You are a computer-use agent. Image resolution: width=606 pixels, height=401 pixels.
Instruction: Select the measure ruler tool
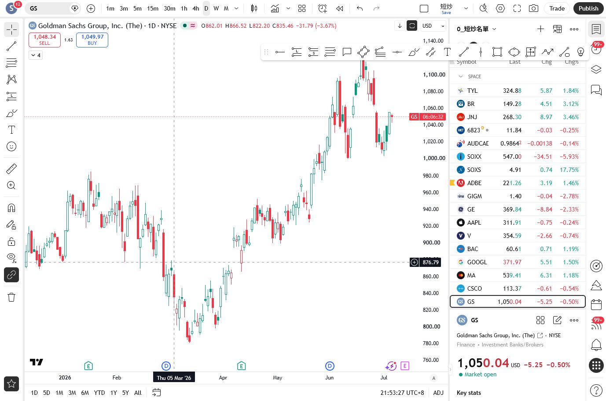click(x=11, y=168)
